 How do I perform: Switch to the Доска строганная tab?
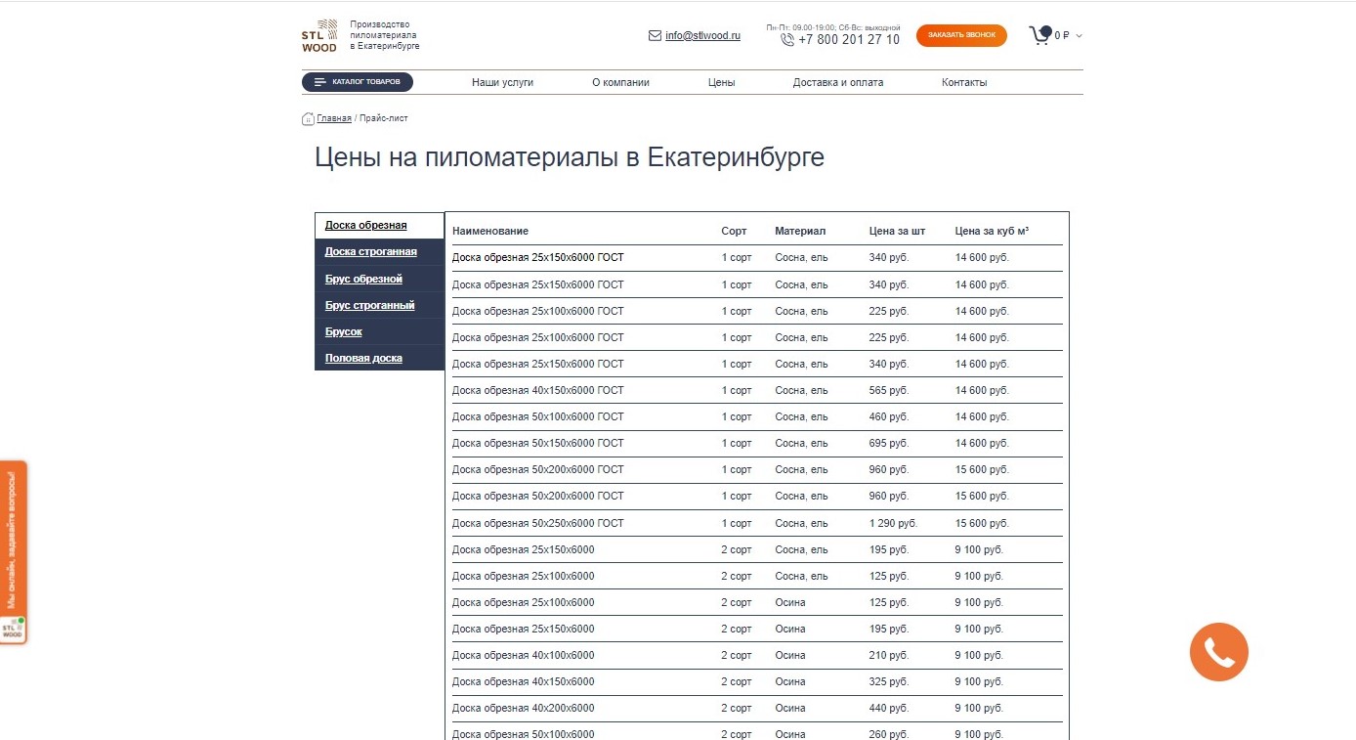pyautogui.click(x=379, y=252)
